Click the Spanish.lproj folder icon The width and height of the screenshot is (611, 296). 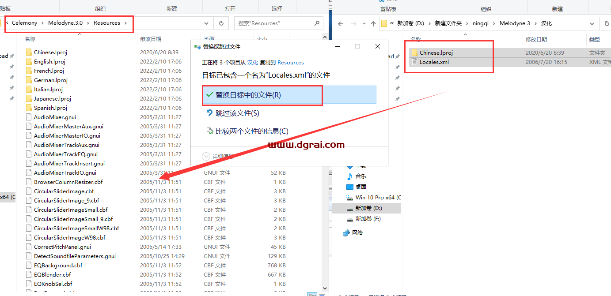coord(29,108)
